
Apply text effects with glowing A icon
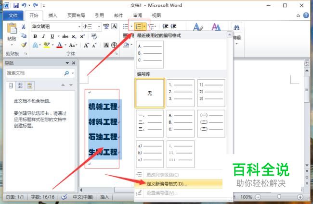pyautogui.click(x=35, y=45)
